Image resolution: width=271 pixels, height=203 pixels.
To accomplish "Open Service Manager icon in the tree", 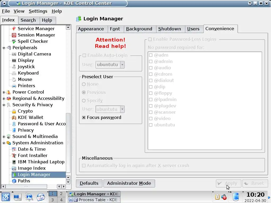I will tap(14, 29).
